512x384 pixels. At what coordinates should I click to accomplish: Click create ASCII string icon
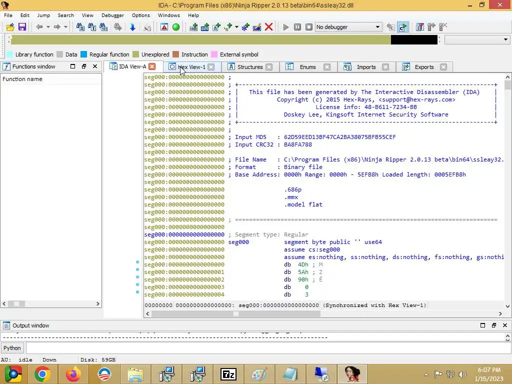tap(216, 27)
